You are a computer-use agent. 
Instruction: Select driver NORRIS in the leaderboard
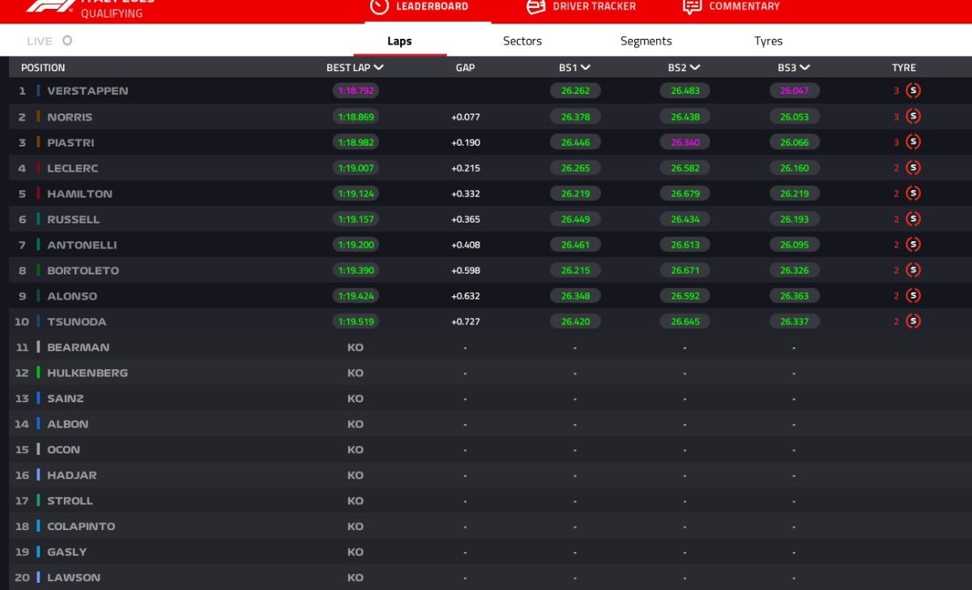click(x=70, y=117)
